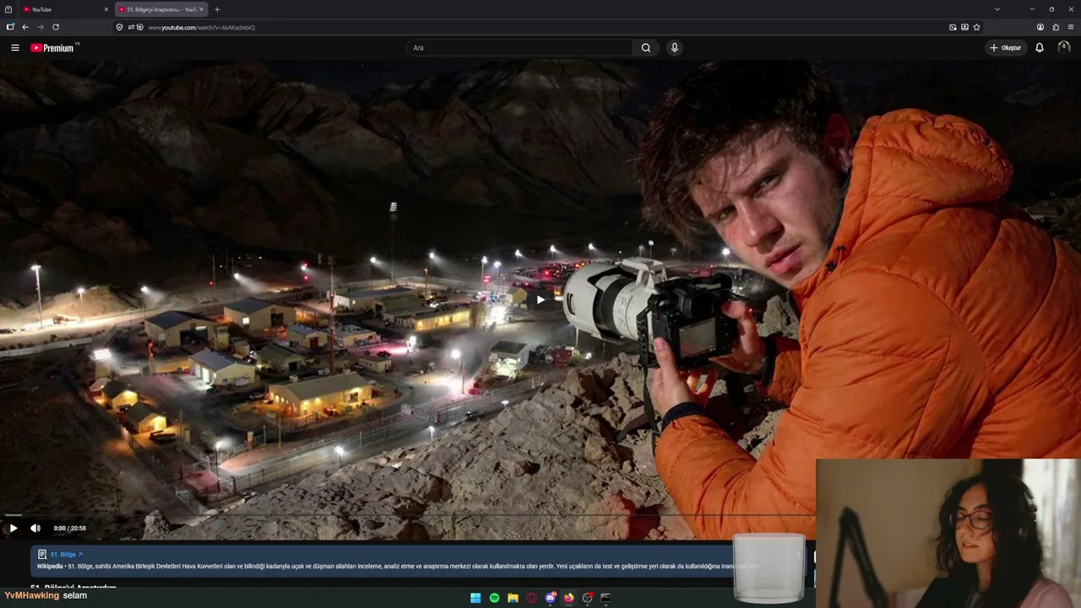This screenshot has width=1081, height=608.
Task: Open YouTube notifications bell
Action: pos(1040,48)
